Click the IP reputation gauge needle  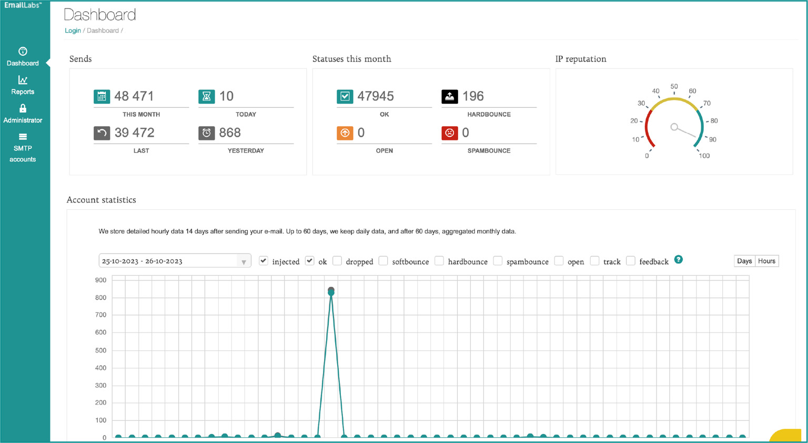[x=684, y=131]
